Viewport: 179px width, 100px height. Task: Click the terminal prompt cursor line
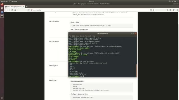pyautogui.click(x=102, y=76)
